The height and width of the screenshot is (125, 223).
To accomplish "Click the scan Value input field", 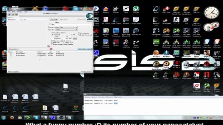I will 74,25.
